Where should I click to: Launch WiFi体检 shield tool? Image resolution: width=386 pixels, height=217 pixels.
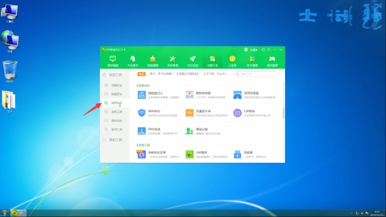158,113
